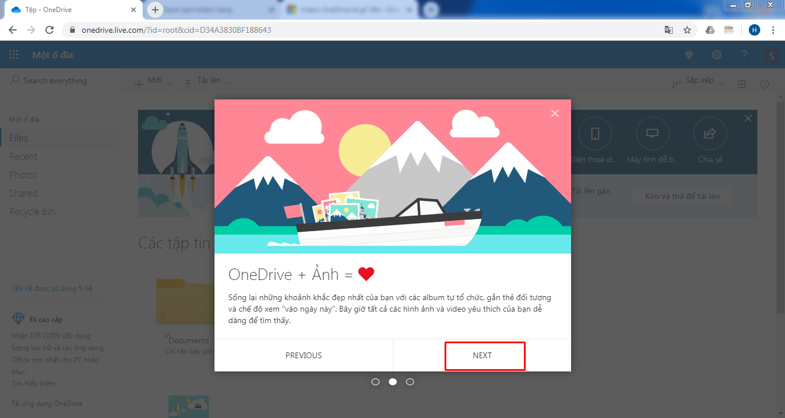Click the Một ổ đĩa header title

pyautogui.click(x=53, y=55)
